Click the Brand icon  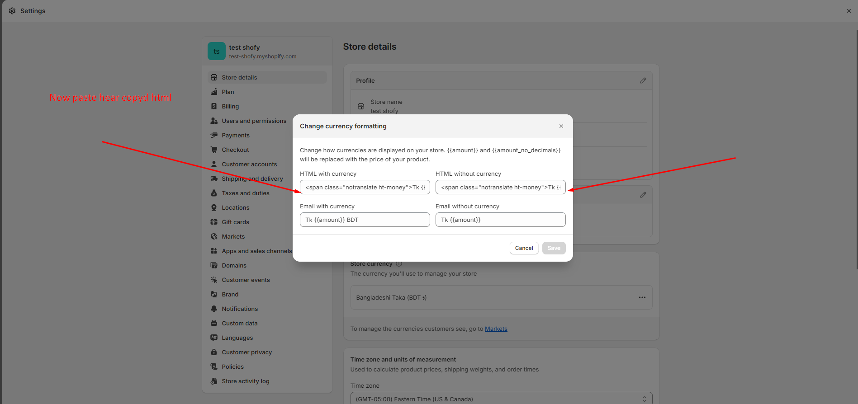(x=214, y=294)
